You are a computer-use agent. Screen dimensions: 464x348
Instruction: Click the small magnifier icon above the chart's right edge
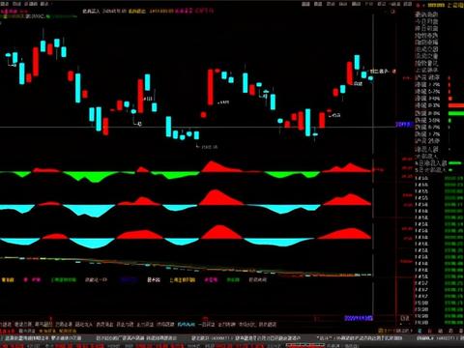392,12
